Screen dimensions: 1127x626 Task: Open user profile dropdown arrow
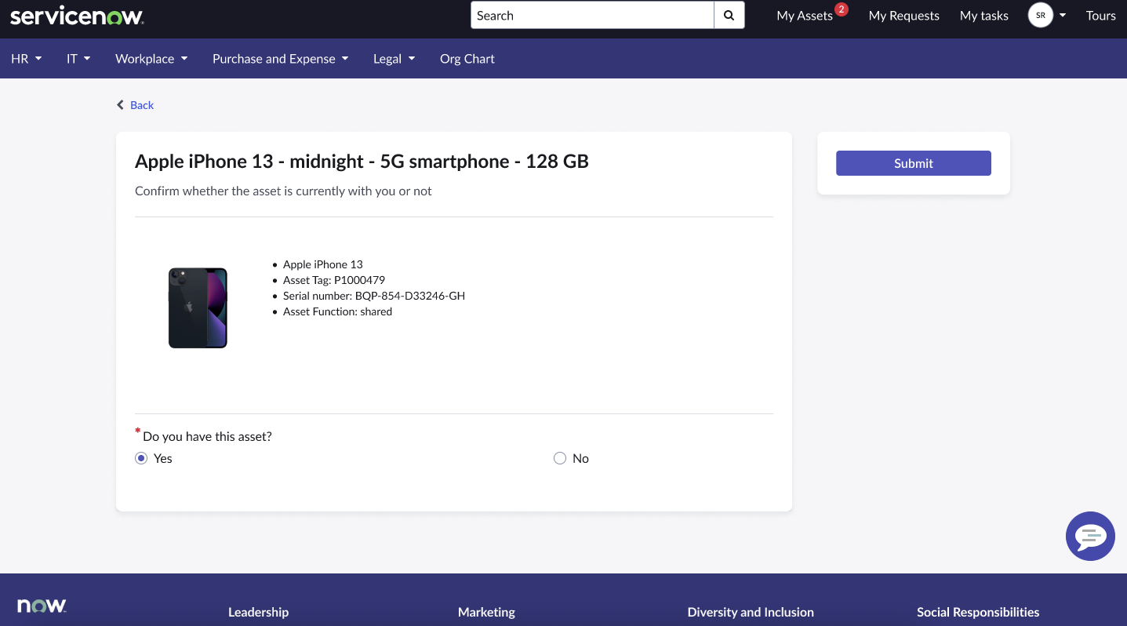tap(1063, 16)
